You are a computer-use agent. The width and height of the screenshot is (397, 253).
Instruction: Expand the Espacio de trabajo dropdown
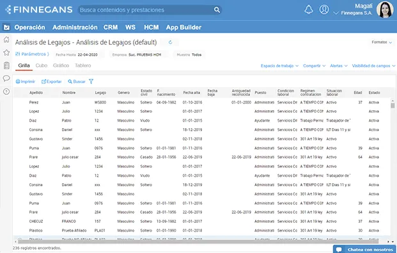[x=279, y=66]
